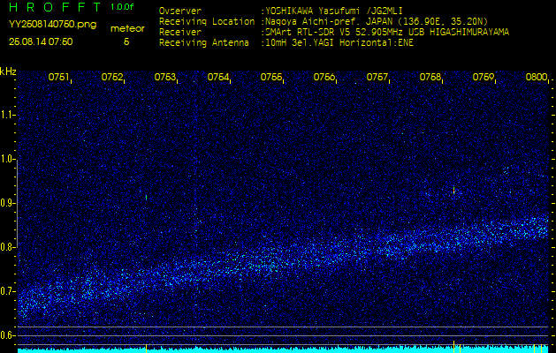Click the 0754 time axis label
The width and height of the screenshot is (556, 353).
(217, 77)
